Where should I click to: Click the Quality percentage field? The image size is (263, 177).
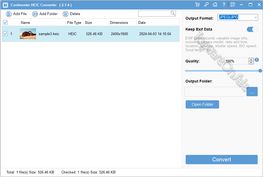[236, 61]
